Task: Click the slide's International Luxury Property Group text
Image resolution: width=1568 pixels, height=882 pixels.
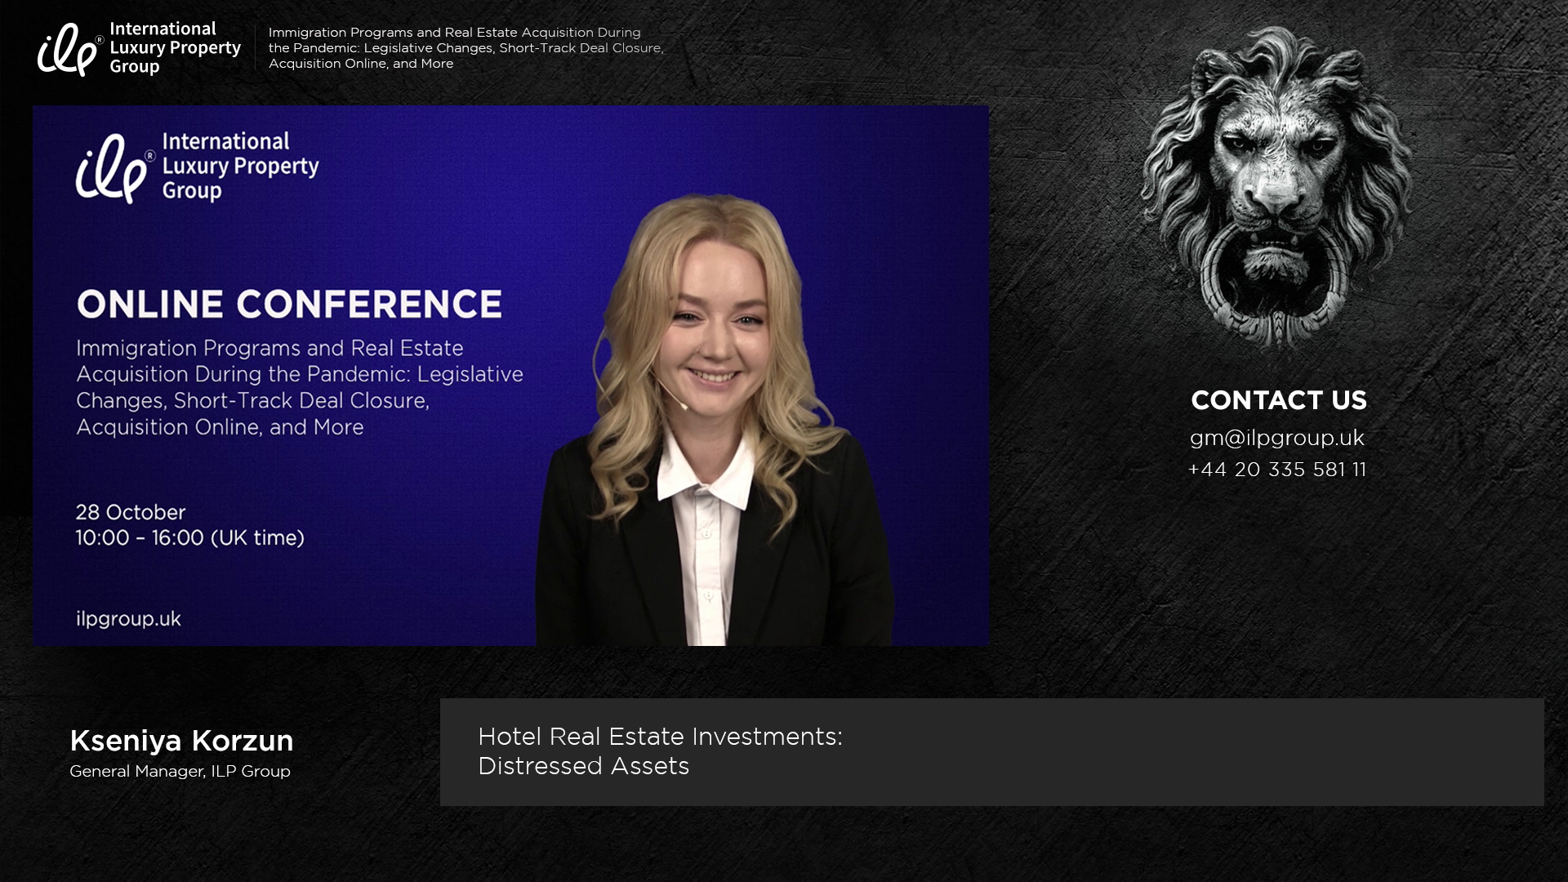Action: tap(240, 166)
